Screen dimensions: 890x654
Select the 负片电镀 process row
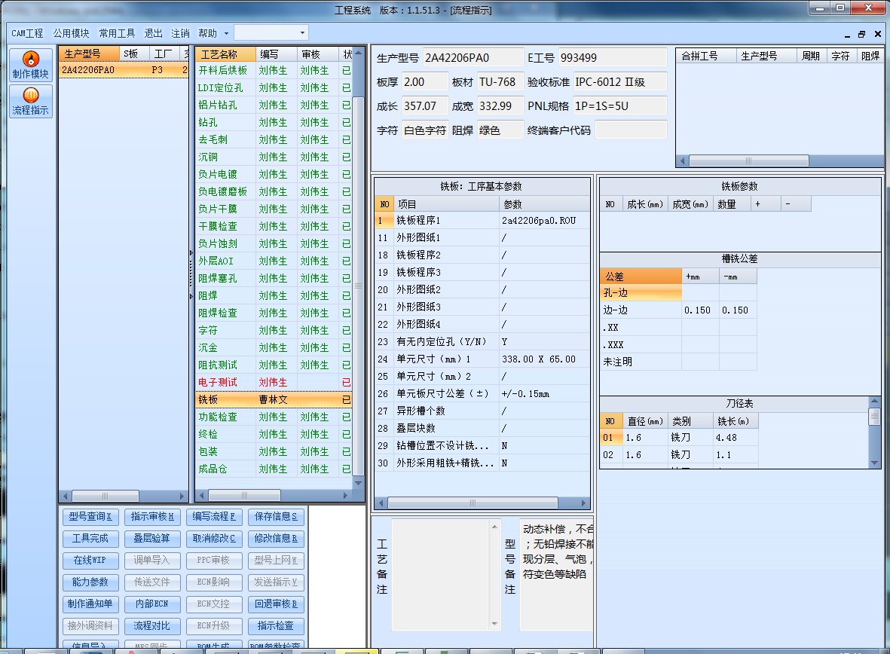coord(274,174)
